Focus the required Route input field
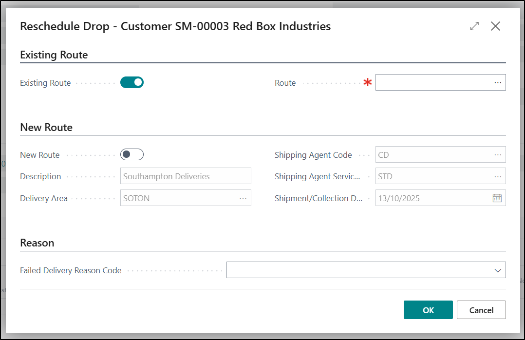This screenshot has width=525, height=340. pyautogui.click(x=432, y=83)
